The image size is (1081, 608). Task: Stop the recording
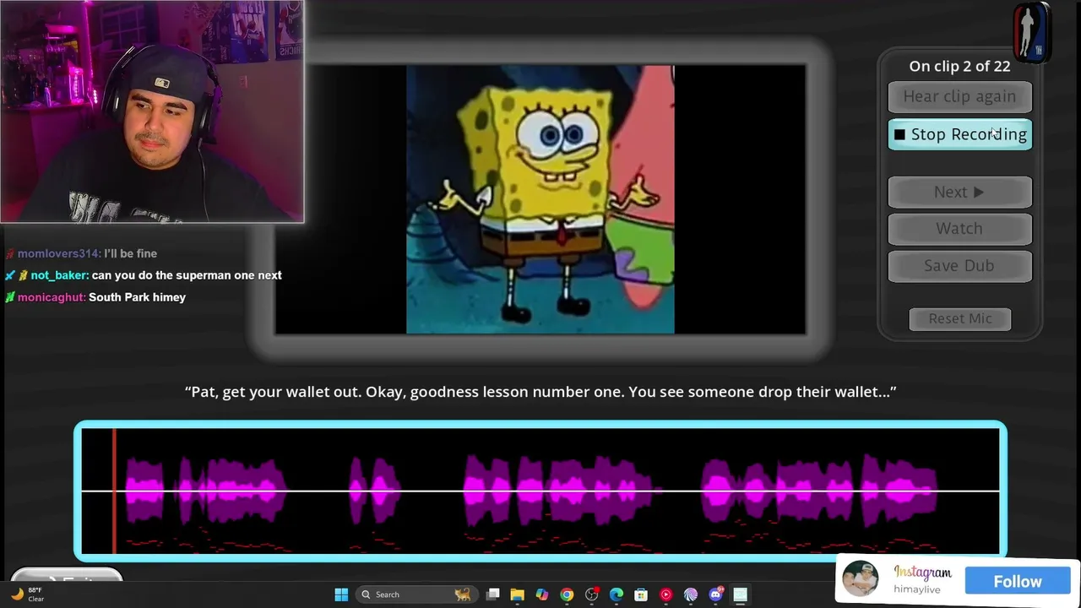click(959, 134)
